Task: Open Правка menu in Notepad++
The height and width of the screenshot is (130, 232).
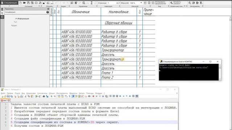Action: 10,93
